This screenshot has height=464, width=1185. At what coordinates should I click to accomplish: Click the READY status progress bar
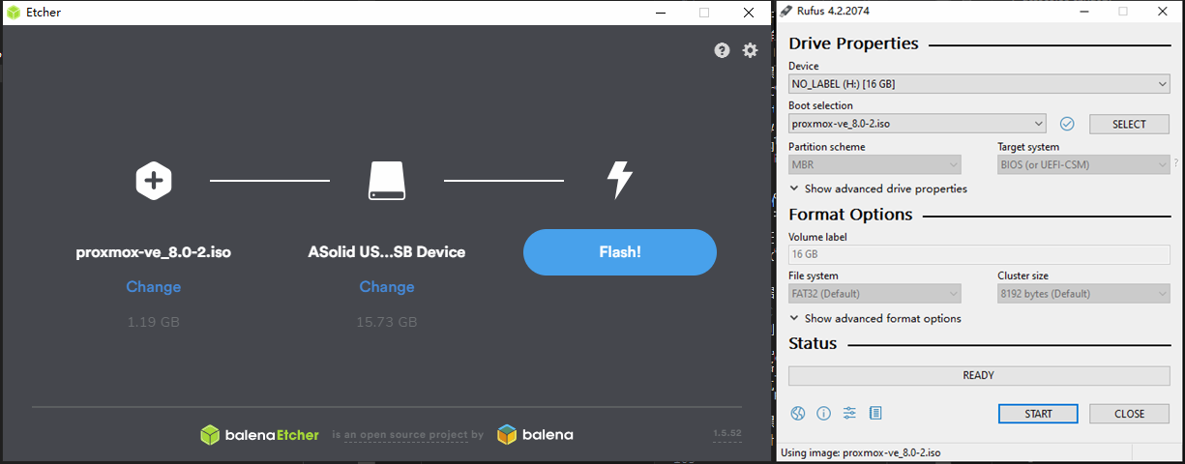coord(979,375)
